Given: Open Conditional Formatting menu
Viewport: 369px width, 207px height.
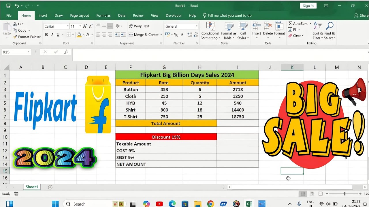Looking at the screenshot, I should coord(210,31).
